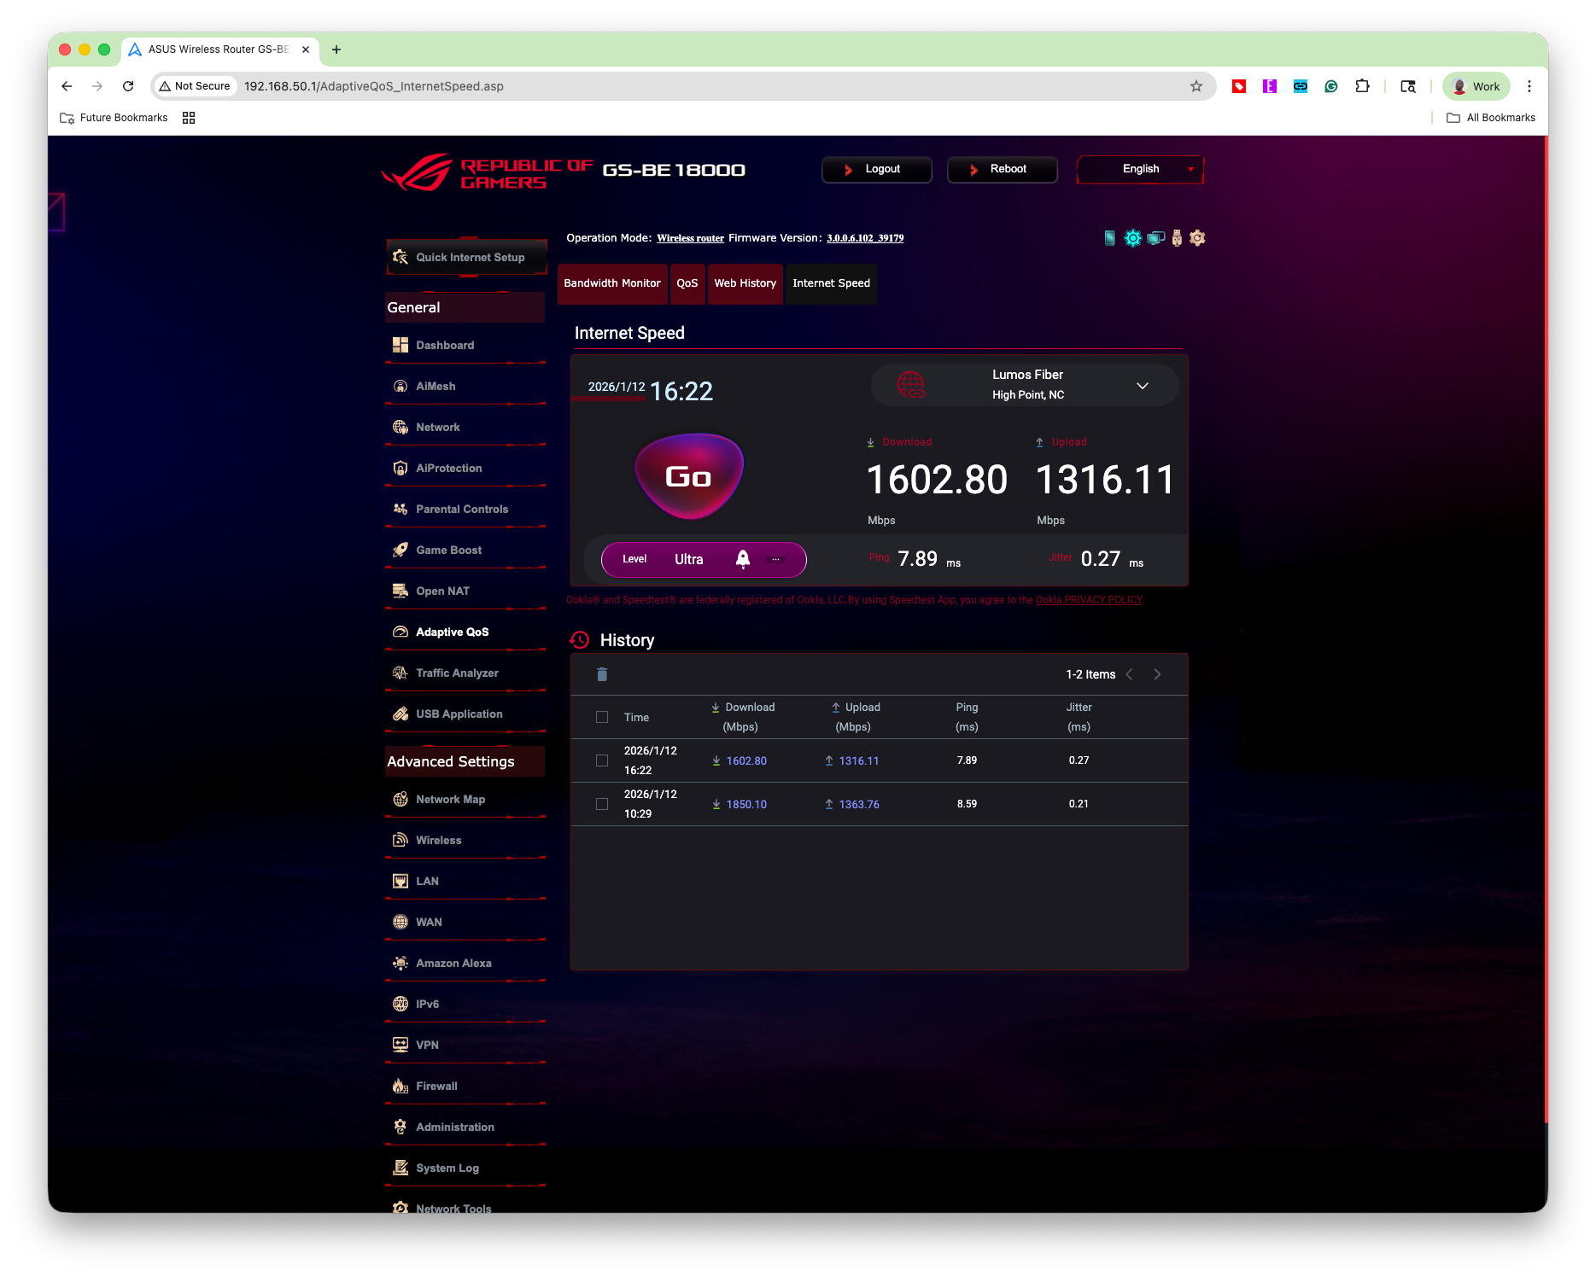This screenshot has height=1276, width=1596.
Task: Check the checkbox for the 16:22 speed test
Action: point(602,760)
